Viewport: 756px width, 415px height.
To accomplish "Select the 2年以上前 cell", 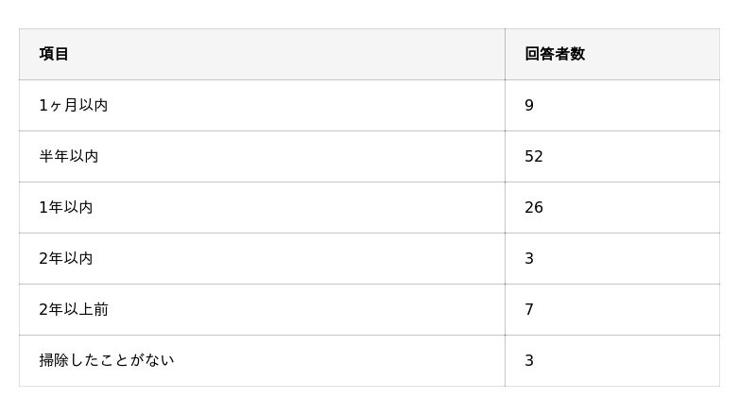I will (x=74, y=309).
